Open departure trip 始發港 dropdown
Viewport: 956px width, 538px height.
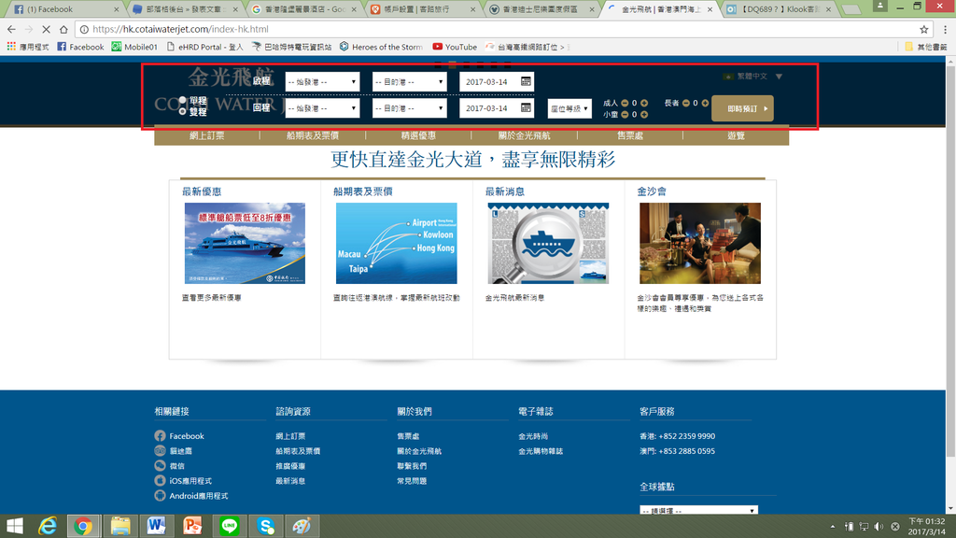pos(322,82)
